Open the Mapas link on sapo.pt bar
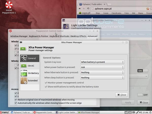The height and width of the screenshot is (114, 152). coord(140,13)
